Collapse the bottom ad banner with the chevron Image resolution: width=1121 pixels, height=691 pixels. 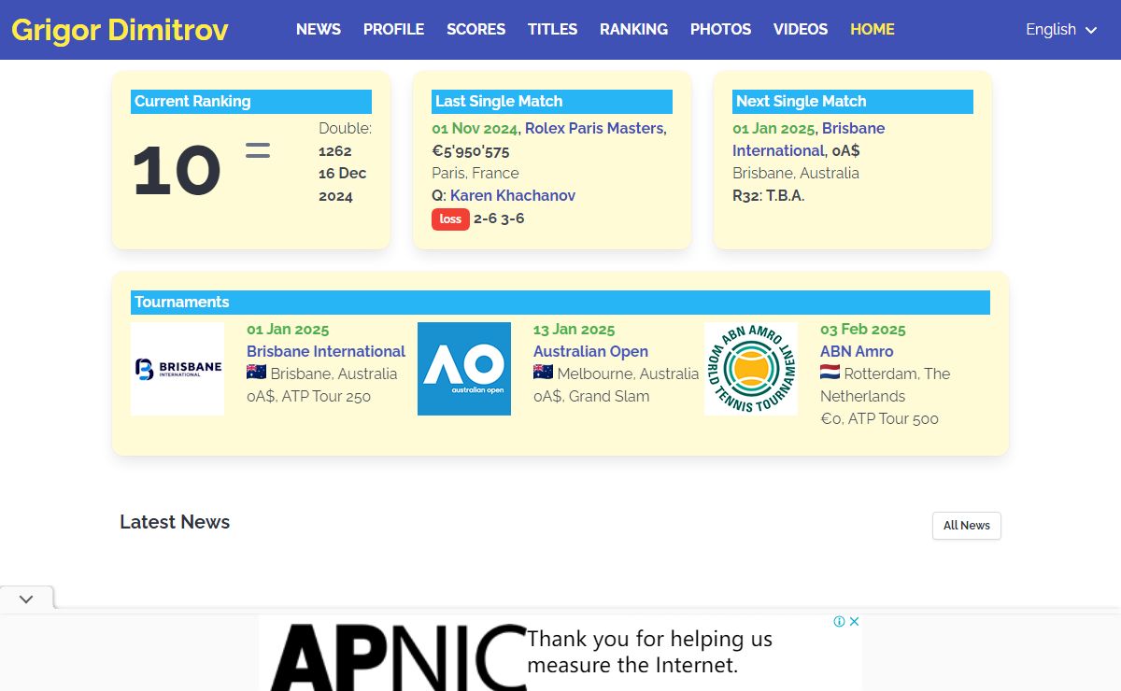(26, 599)
